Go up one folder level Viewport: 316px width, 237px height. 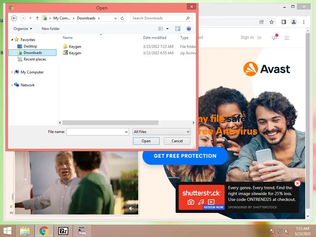37,18
